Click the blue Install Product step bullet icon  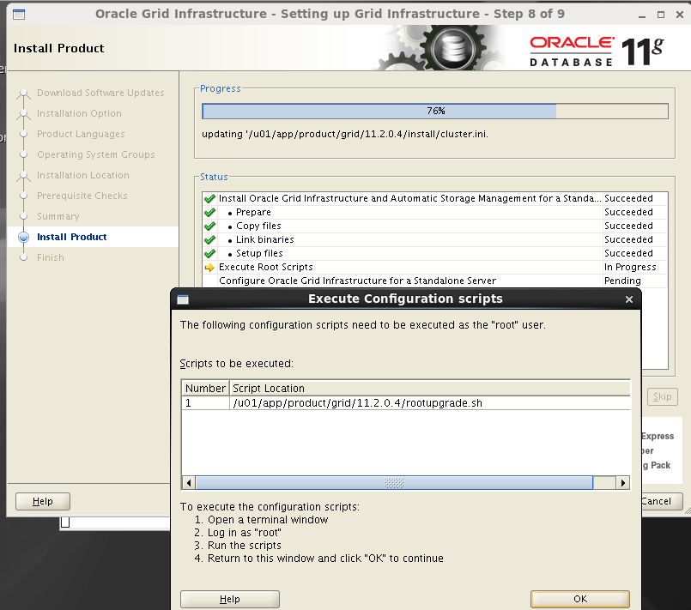point(23,237)
